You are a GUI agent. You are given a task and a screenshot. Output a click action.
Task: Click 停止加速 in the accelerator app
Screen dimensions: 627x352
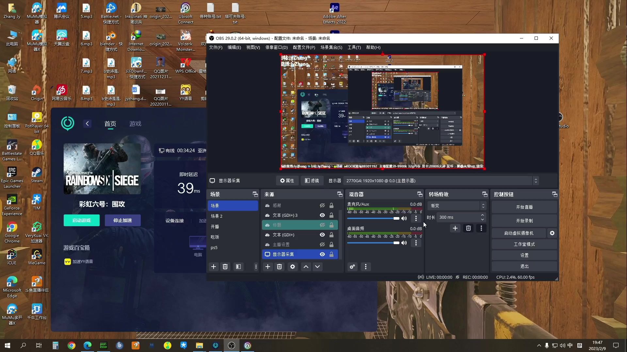[122, 220]
